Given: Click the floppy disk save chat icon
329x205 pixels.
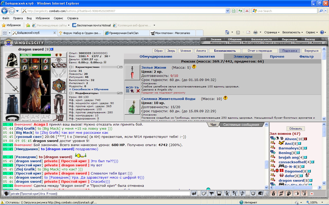Looking at the screenshot, I should pyautogui.click(x=219, y=193).
